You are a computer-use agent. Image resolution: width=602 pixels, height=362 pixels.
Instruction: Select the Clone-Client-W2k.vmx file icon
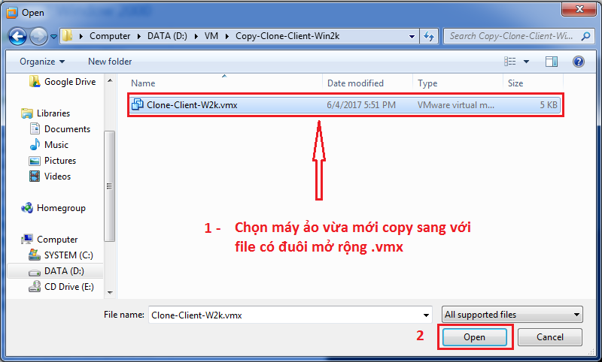tap(137, 105)
